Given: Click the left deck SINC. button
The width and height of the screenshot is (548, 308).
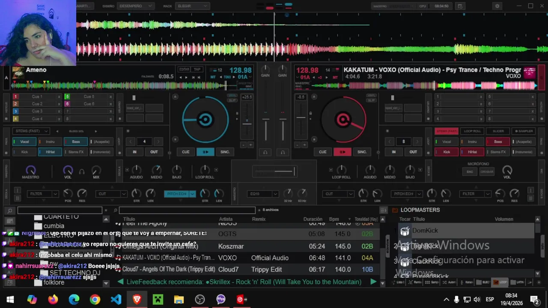Looking at the screenshot, I should coord(225,152).
